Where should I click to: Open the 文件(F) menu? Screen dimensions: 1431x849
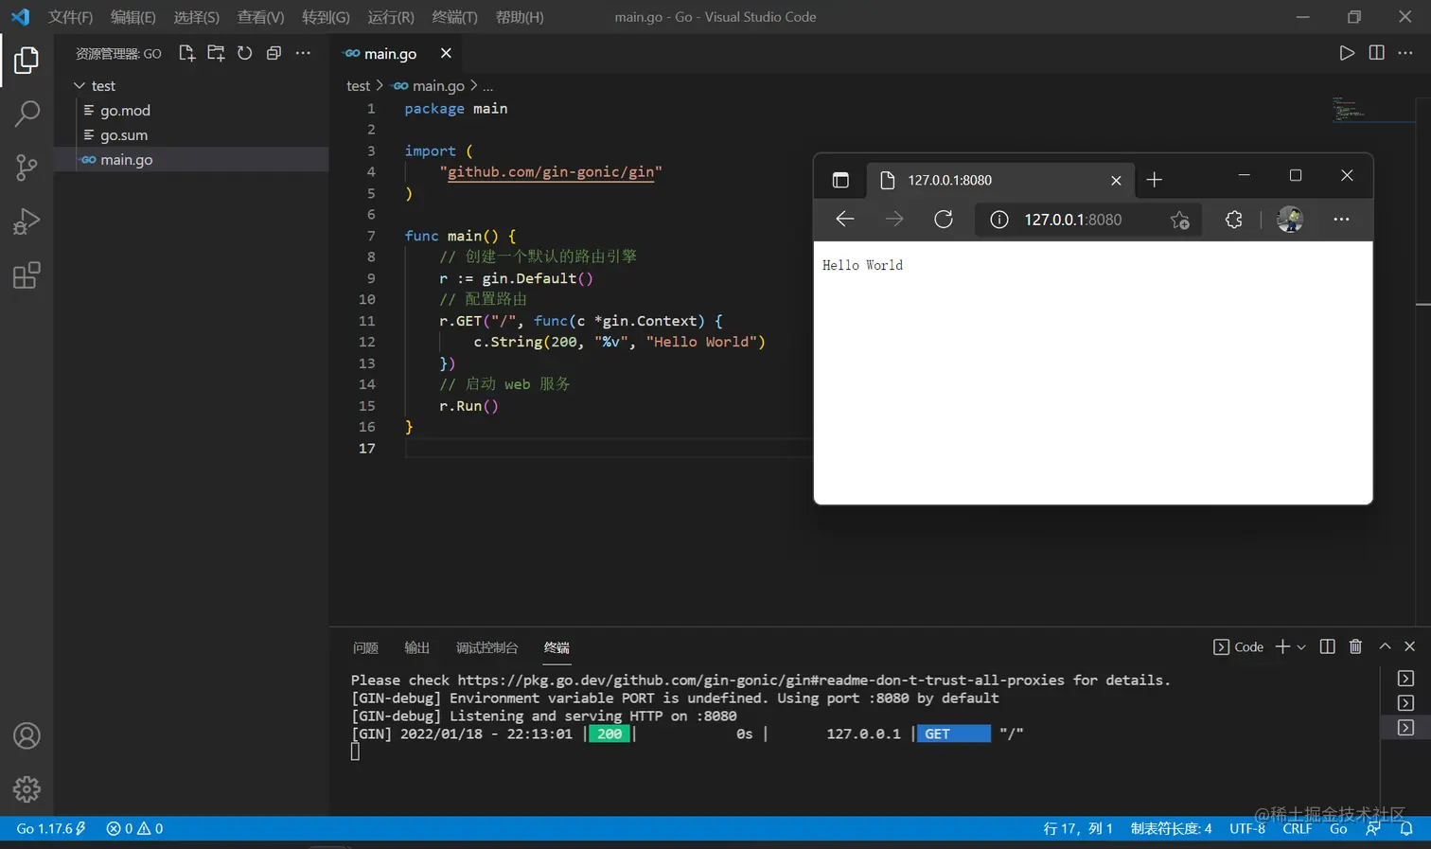[70, 17]
